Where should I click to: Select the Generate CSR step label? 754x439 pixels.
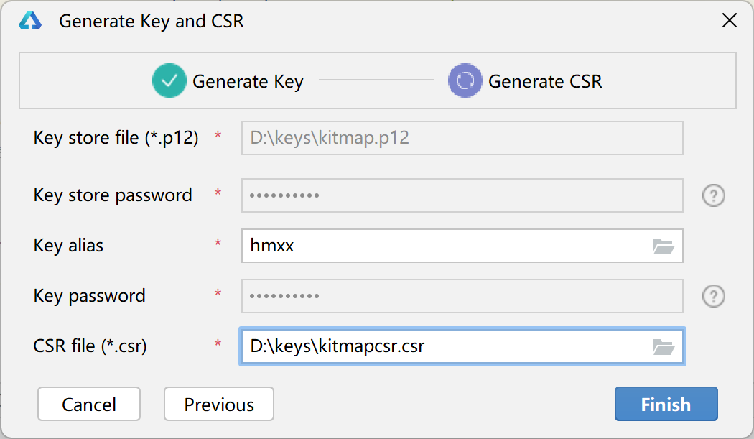(545, 82)
